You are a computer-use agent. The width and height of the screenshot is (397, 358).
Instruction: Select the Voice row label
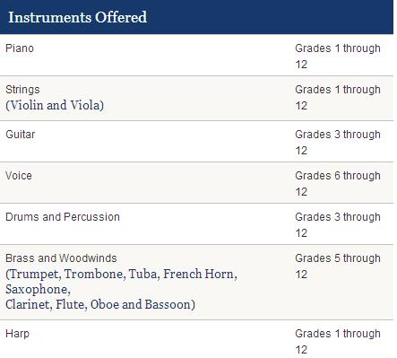click(19, 176)
